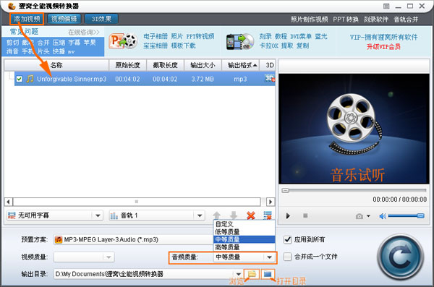Open the 无可用字幕 subtitle dropdown
434x287 pixels.
[54, 215]
